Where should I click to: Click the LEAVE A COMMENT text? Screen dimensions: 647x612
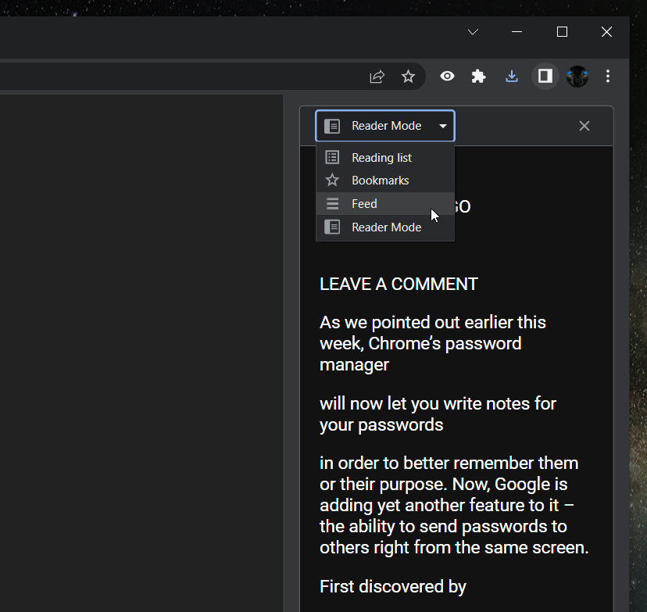[x=399, y=285]
